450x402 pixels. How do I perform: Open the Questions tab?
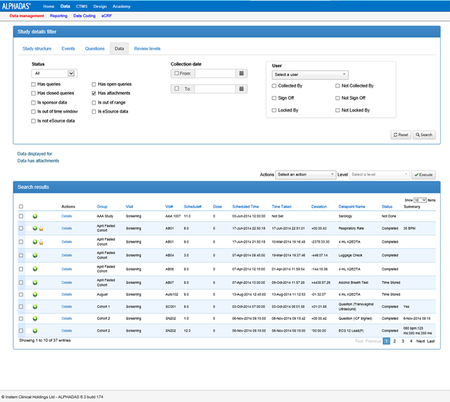tap(95, 49)
